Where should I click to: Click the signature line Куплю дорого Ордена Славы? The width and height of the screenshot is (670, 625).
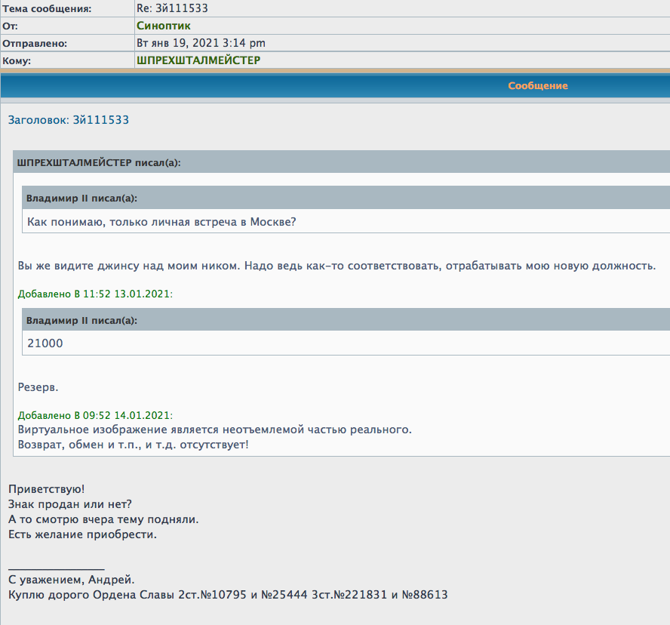(228, 595)
